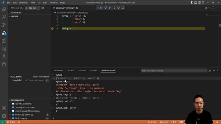This screenshot has height=124, width=221.
Task: Change line endings via CRLF status item
Action: pyautogui.click(x=181, y=122)
